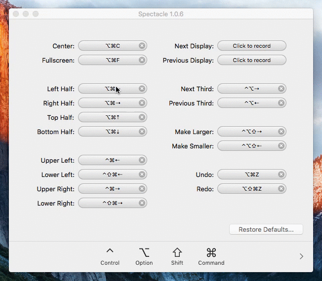Edit the Left Half shortcut field
This screenshot has height=281, width=322.
point(113,89)
